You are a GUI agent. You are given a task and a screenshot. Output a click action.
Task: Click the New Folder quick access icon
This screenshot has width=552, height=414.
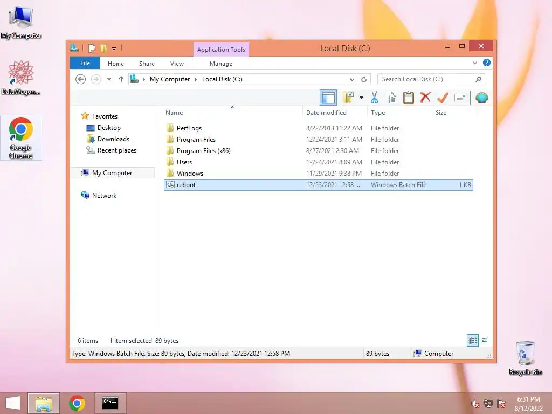[103, 48]
